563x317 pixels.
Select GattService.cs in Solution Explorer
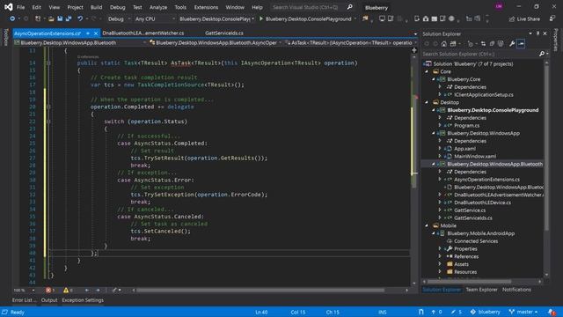point(470,210)
